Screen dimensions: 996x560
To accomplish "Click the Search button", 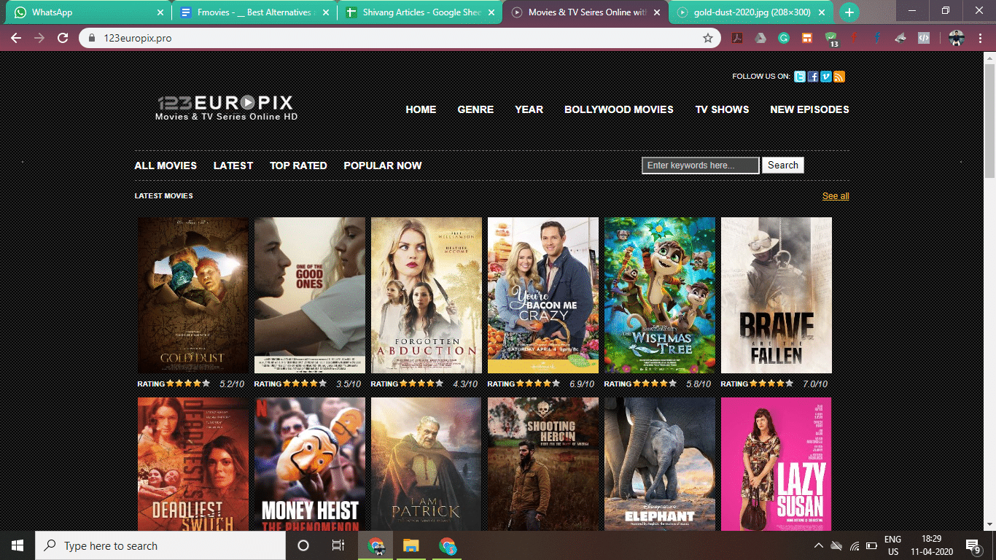I will pos(783,166).
